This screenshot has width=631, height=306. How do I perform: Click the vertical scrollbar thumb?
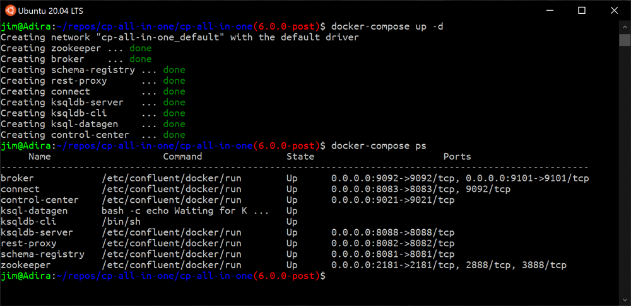pos(625,40)
